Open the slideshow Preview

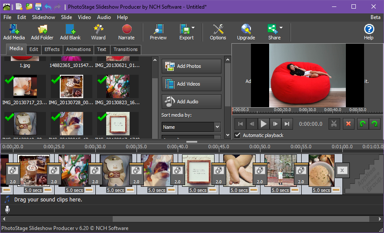[x=158, y=32]
